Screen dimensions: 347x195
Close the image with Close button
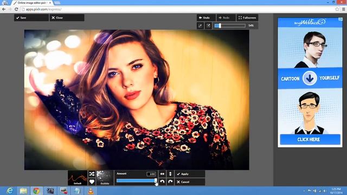(x=67, y=18)
